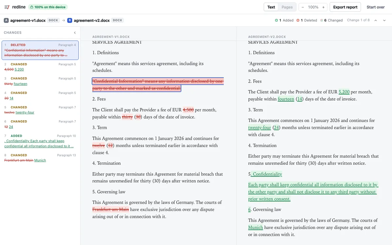
Task: Select change 6: 12 to 24
Action: pos(40,124)
